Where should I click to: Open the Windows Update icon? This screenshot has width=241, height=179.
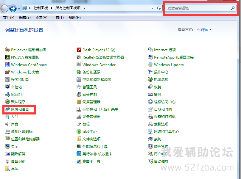click(150, 65)
